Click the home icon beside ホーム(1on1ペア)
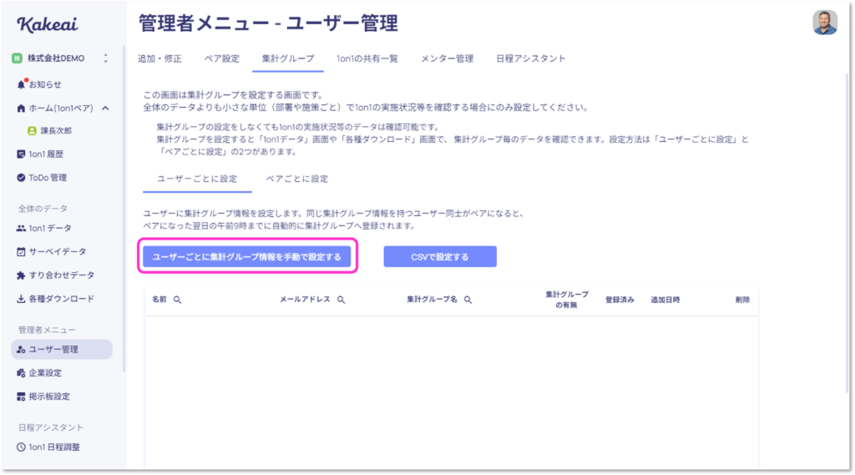 click(x=21, y=108)
